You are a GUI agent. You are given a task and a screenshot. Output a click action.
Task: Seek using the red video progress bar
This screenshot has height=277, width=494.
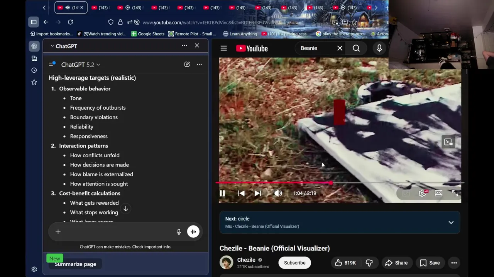[340, 183]
